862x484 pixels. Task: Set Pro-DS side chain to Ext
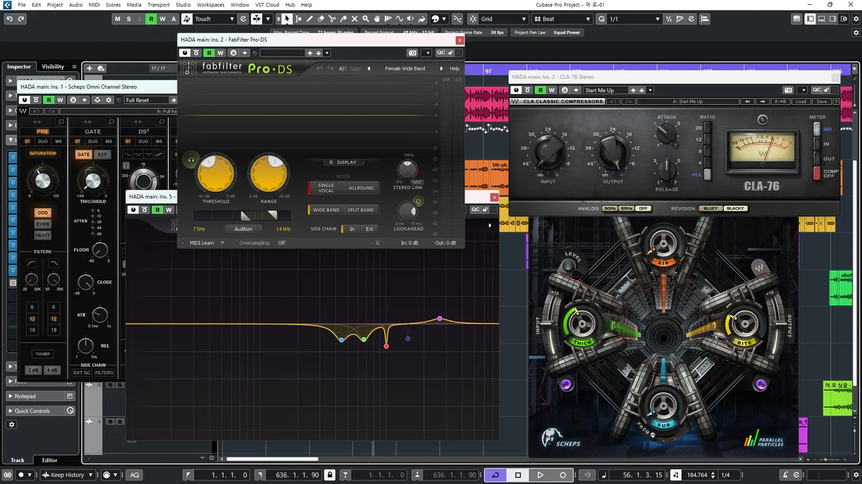tap(370, 229)
